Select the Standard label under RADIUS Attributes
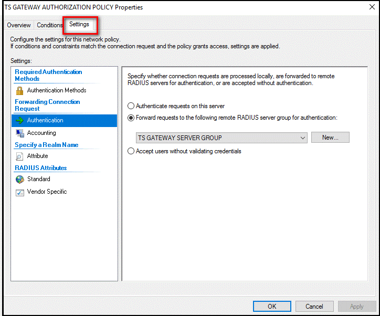 point(39,179)
